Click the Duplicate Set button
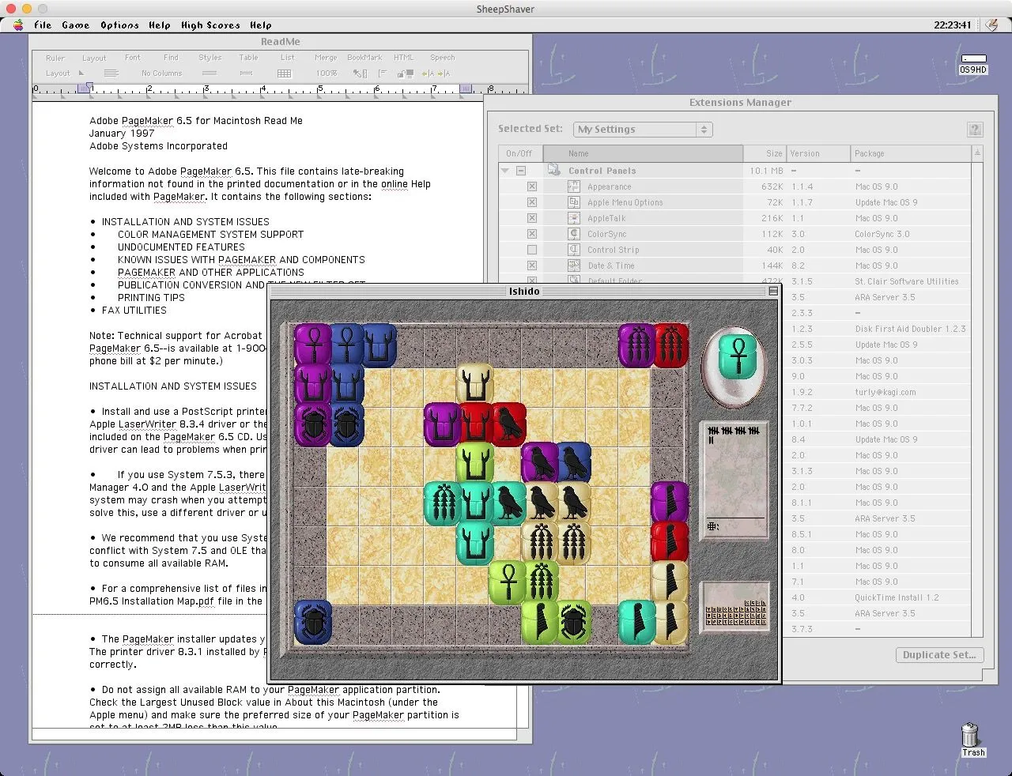The image size is (1012, 776). tap(939, 655)
